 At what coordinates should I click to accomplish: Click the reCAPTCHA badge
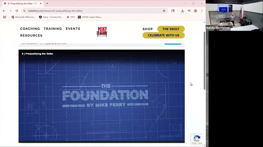click(197, 139)
